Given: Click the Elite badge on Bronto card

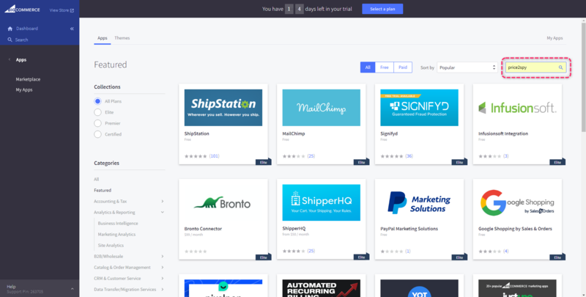Looking at the screenshot, I should (264, 257).
